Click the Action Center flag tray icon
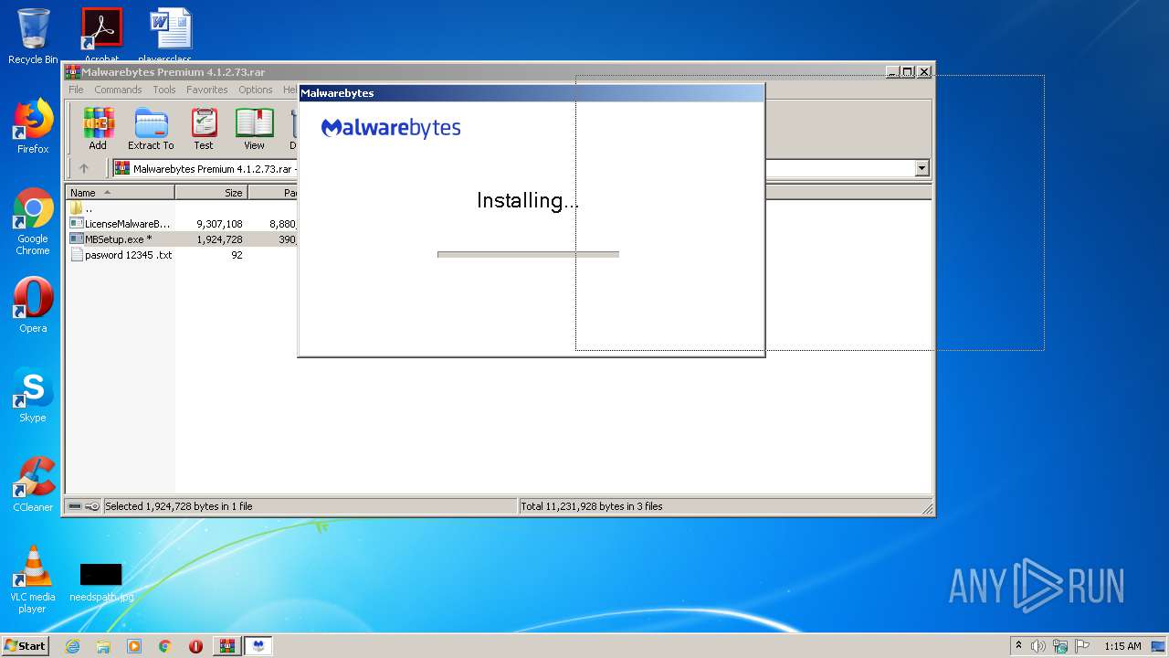Screen dimensions: 1169x658 click(x=1082, y=646)
